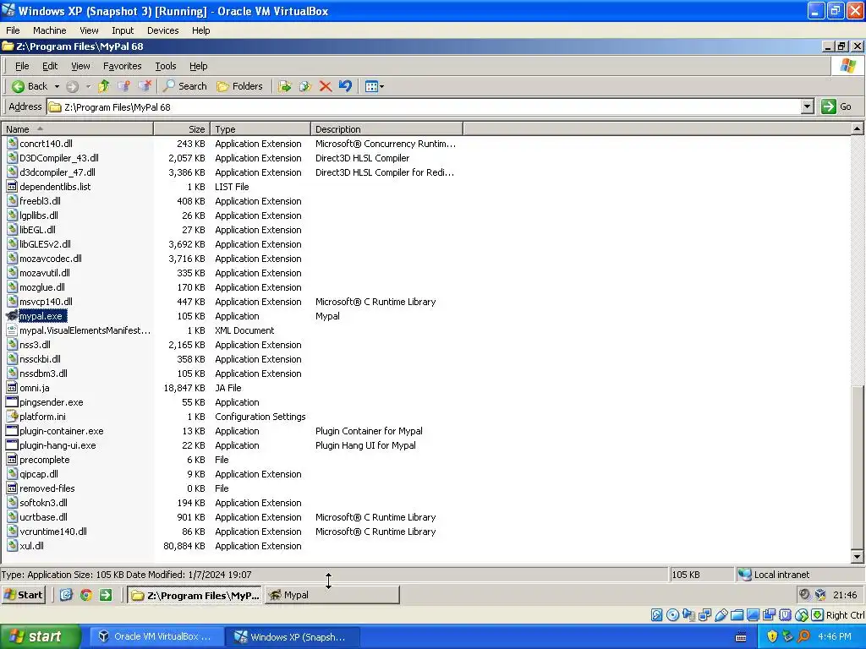Click the Back arrow icon in Explorer toolbar
Image resolution: width=866 pixels, height=649 pixels.
point(19,86)
